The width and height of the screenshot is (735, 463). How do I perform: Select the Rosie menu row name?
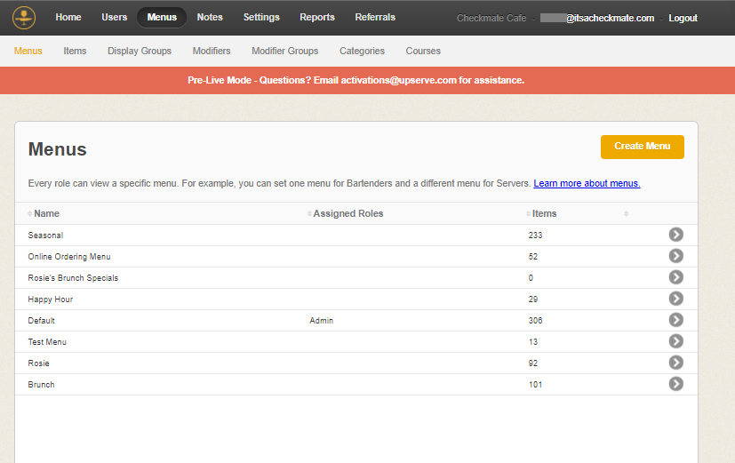[39, 363]
